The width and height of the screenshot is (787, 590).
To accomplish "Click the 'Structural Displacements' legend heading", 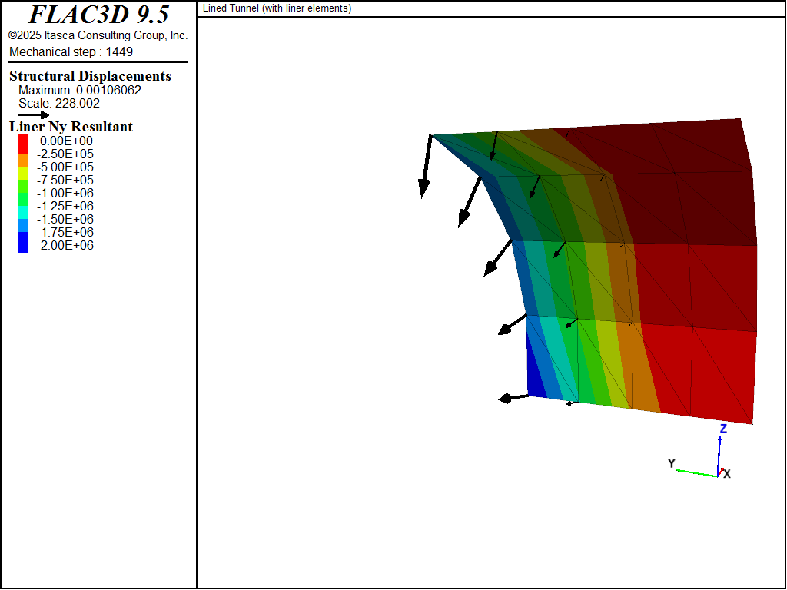I will click(91, 76).
